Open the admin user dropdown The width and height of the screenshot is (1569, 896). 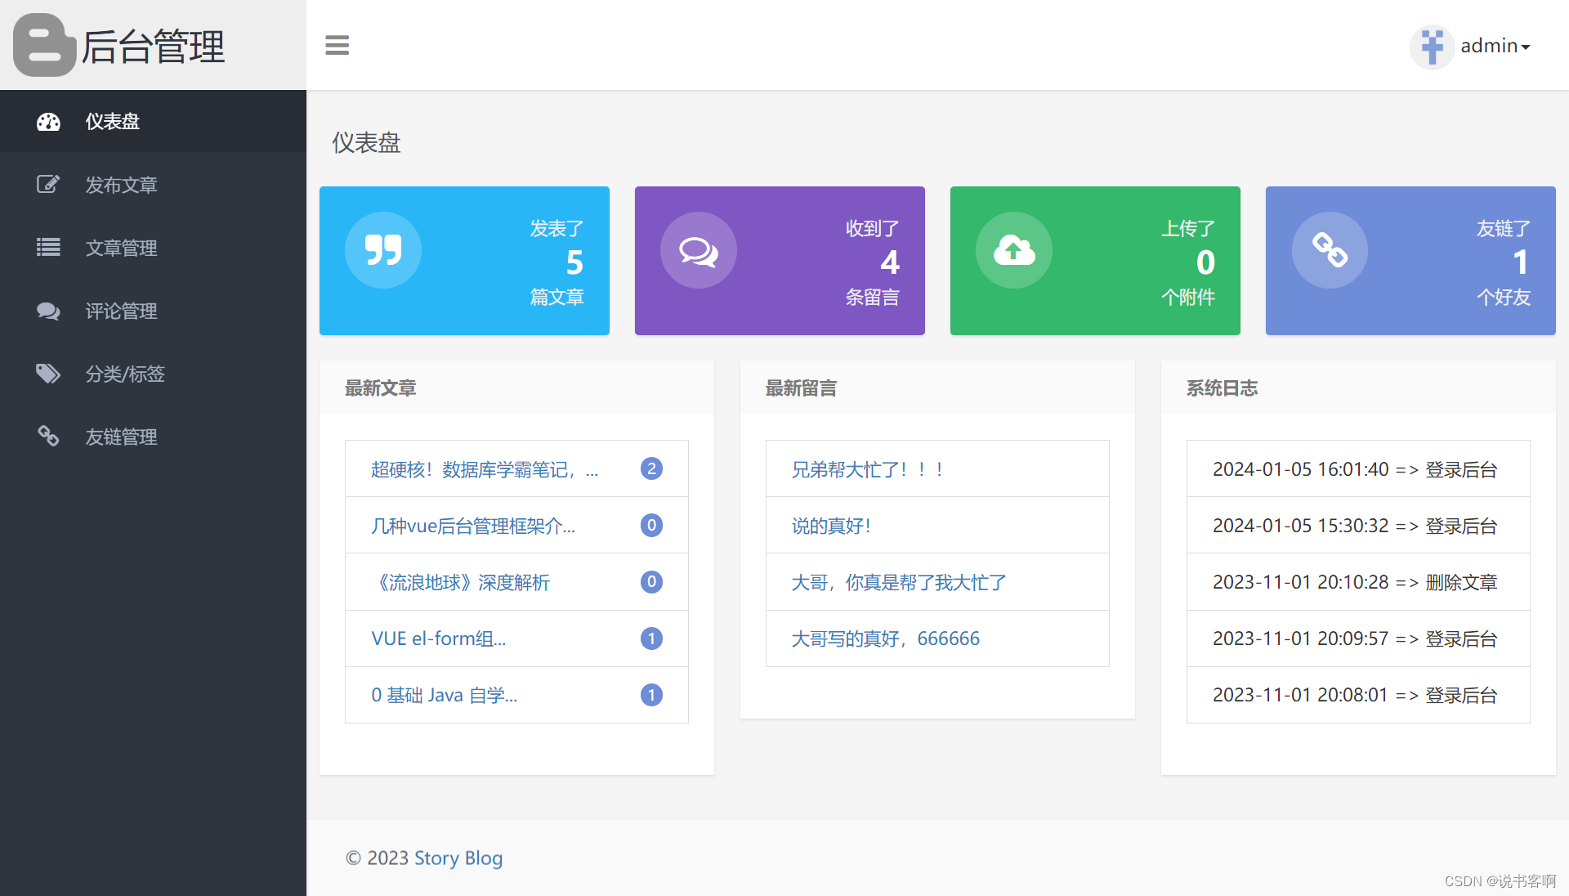pyautogui.click(x=1495, y=46)
